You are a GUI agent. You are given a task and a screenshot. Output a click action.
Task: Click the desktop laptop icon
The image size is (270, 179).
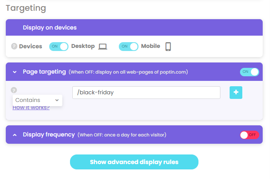click(x=103, y=46)
